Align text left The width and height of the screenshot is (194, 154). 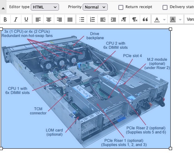(x=38, y=19)
